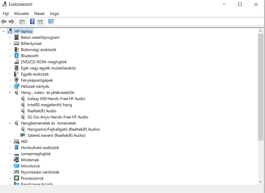Click the HID category icon

[17, 141]
